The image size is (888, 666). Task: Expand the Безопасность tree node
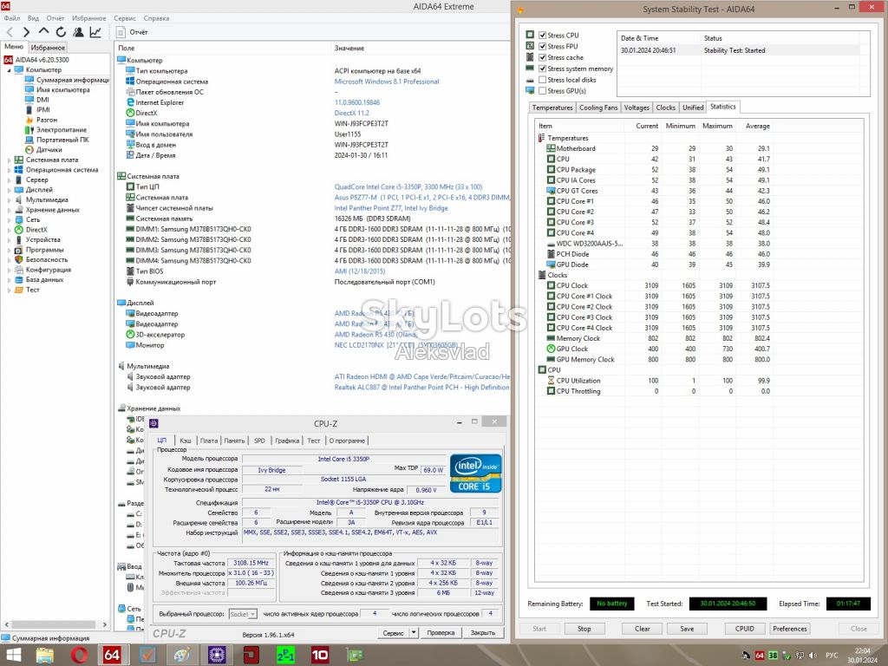tap(9, 260)
